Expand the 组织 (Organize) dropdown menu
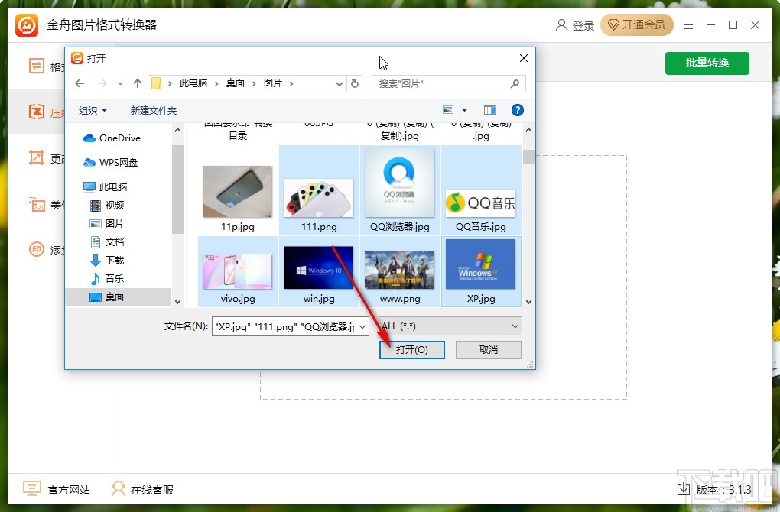This screenshot has height=512, width=780. pyautogui.click(x=93, y=109)
